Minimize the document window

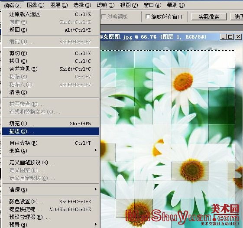[223, 37]
